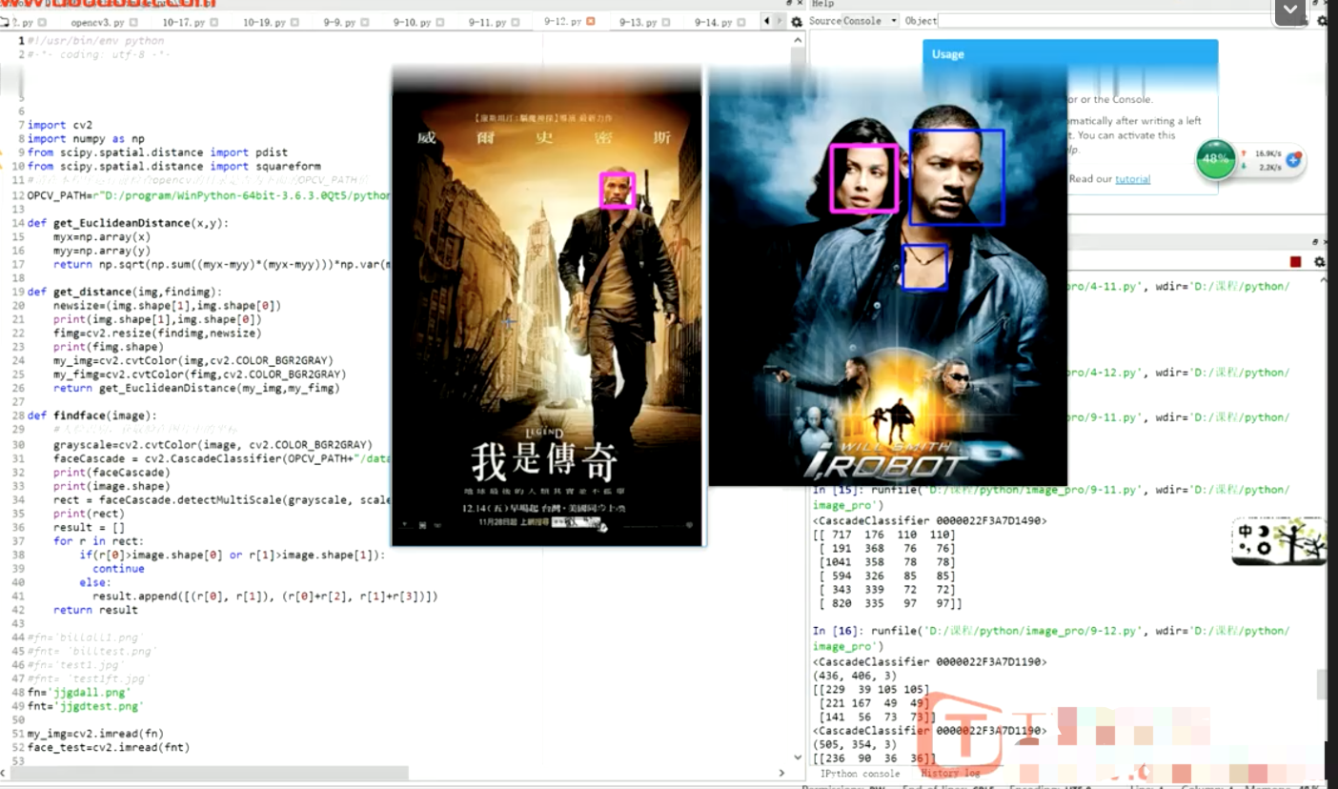Click the 'return result' line
This screenshot has height=789, width=1338.
[x=95, y=610]
